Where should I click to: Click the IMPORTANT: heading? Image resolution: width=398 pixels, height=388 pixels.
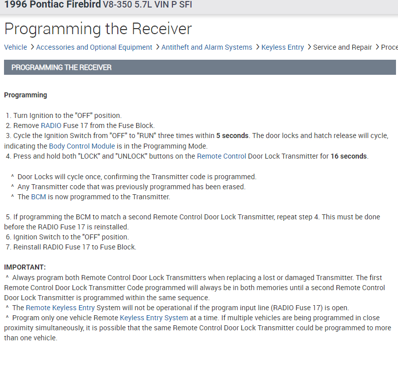(x=25, y=268)
